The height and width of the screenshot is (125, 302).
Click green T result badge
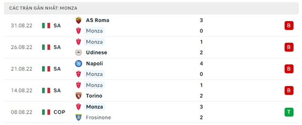click(289, 112)
